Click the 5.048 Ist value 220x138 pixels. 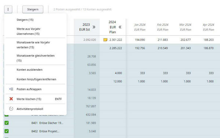tap(92, 131)
